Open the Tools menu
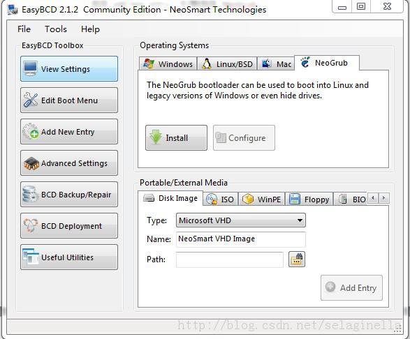 (x=56, y=29)
